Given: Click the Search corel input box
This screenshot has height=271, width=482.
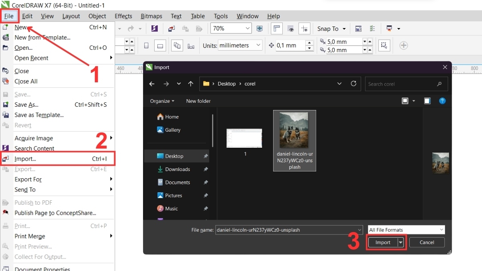Looking at the screenshot, I should [x=406, y=84].
